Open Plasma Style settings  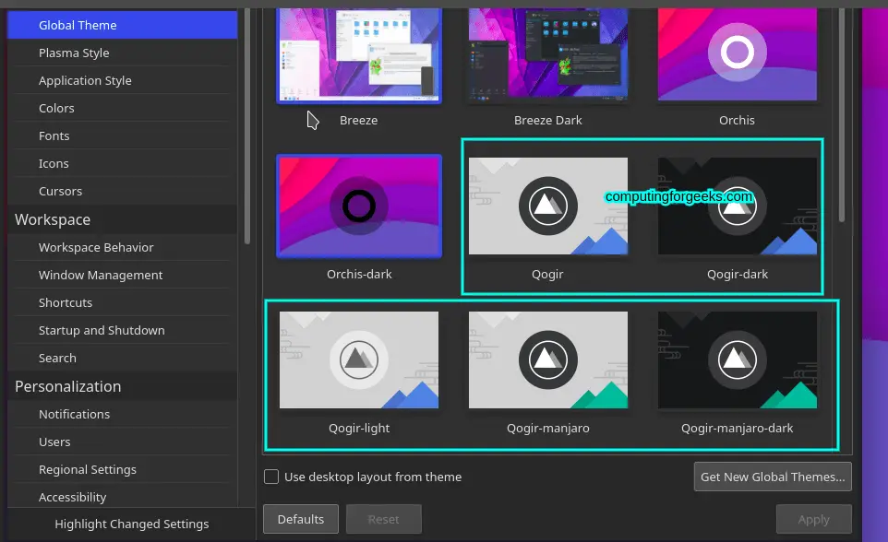(123, 53)
